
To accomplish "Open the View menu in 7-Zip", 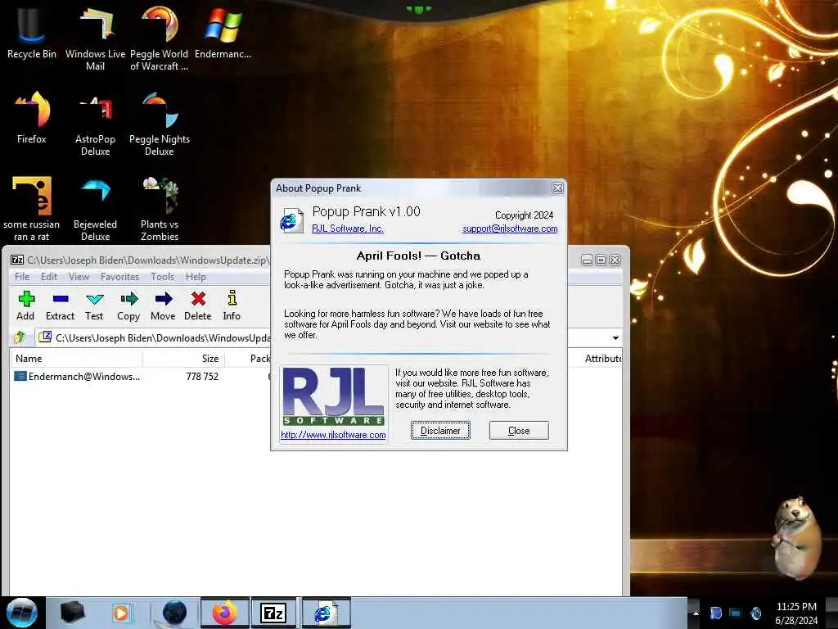I will pos(79,277).
